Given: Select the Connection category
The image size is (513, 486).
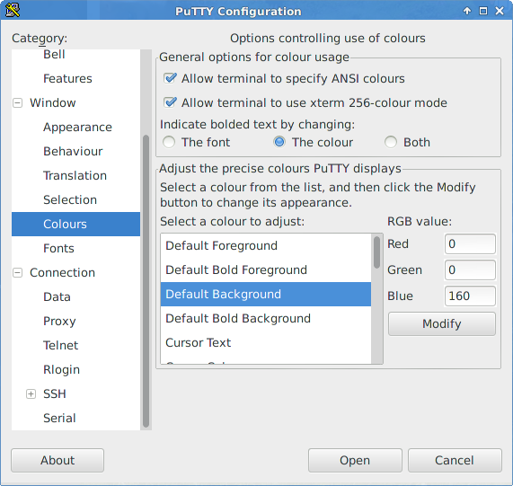Looking at the screenshot, I should (x=62, y=272).
